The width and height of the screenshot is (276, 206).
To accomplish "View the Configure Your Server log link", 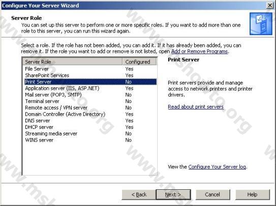I will coord(217,166).
